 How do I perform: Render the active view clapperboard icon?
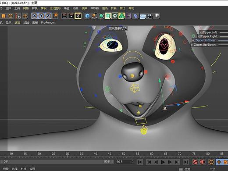pyautogui.click(x=64, y=16)
